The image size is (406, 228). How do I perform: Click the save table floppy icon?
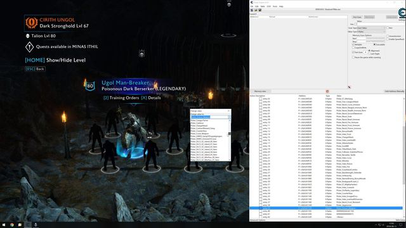pos(260,10)
